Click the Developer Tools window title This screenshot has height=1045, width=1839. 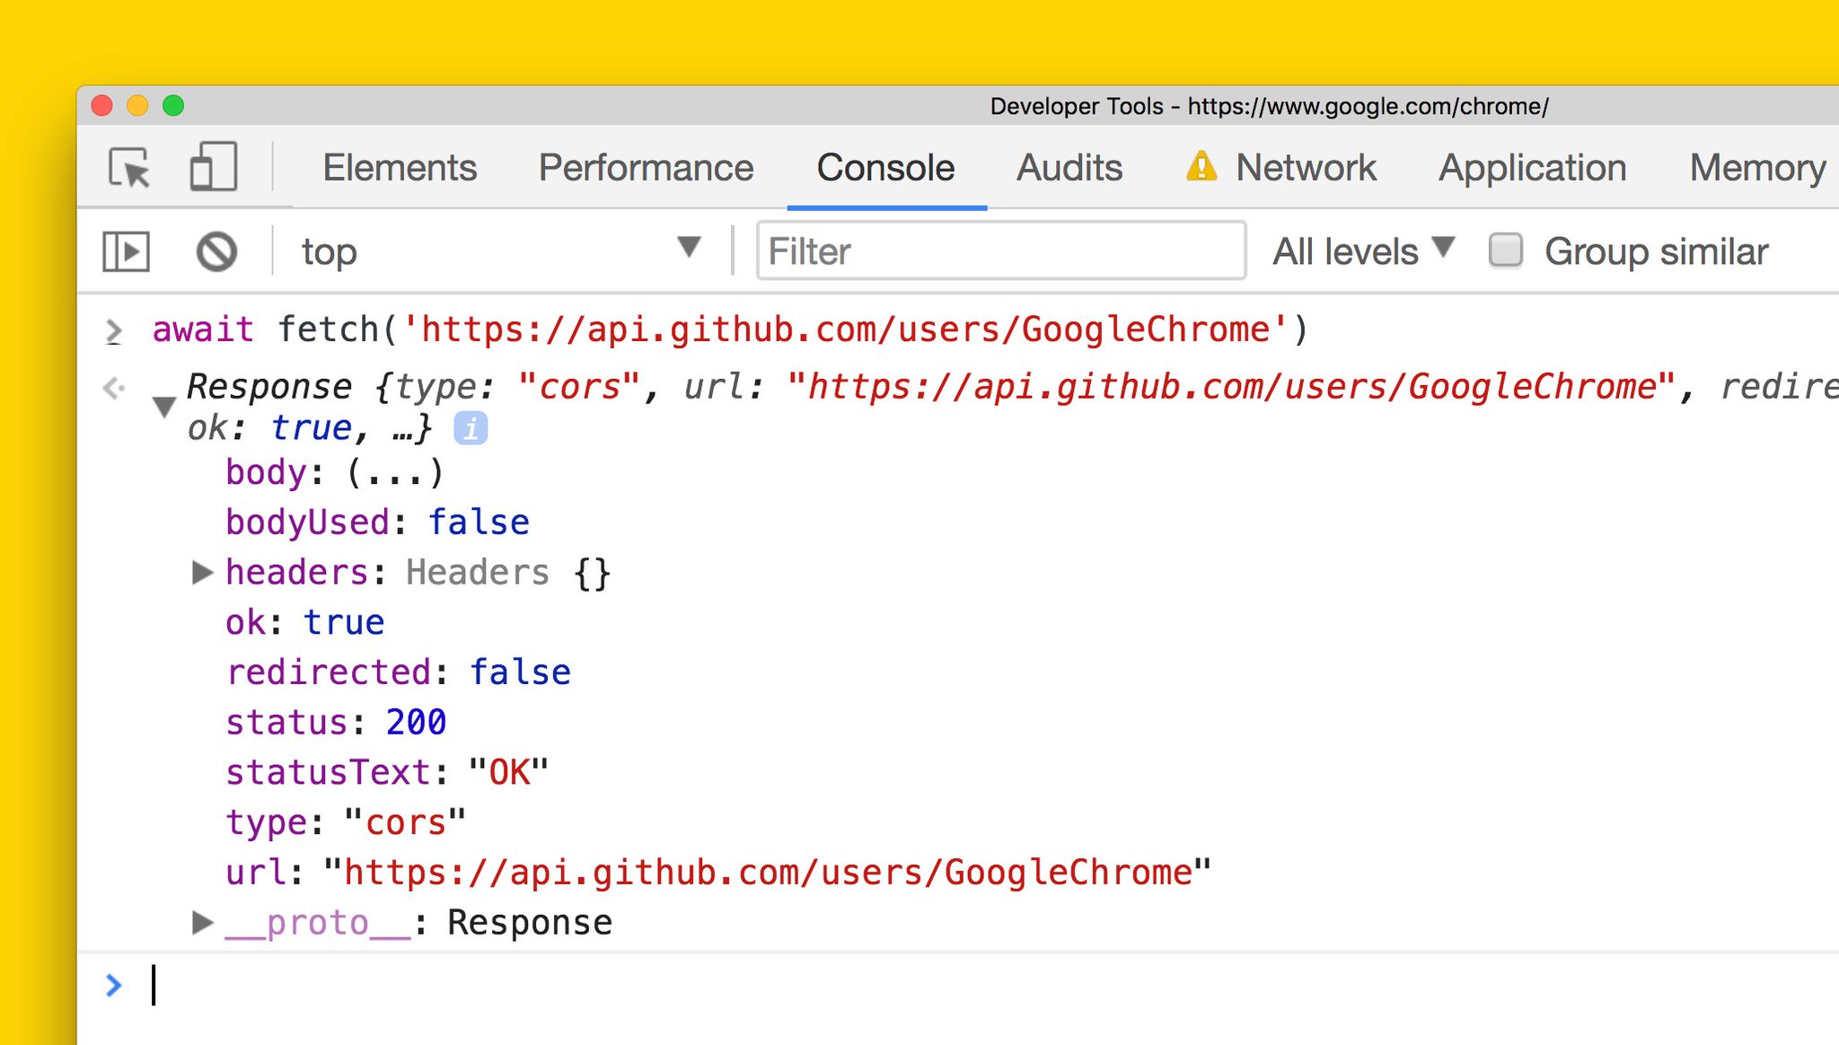click(x=1269, y=106)
